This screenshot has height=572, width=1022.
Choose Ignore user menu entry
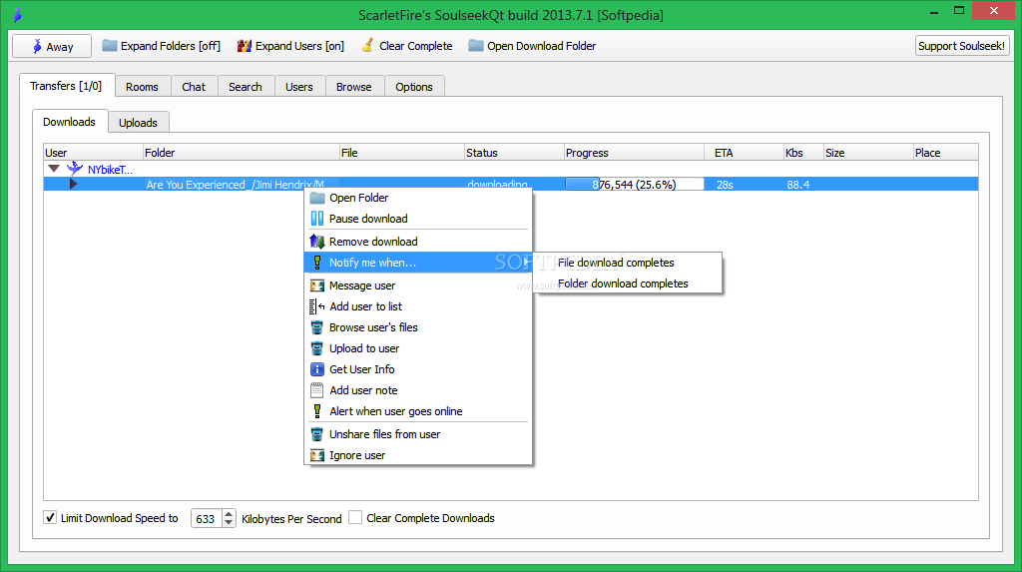[x=418, y=455]
